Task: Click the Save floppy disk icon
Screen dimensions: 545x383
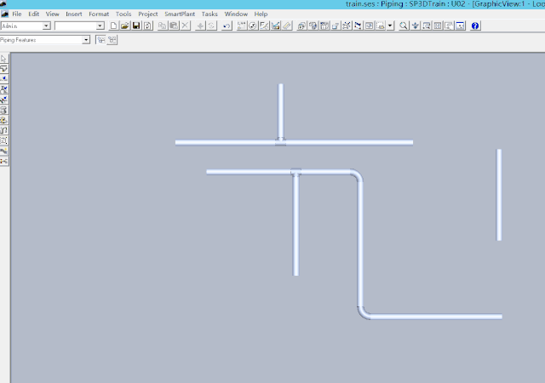Action: pyautogui.click(x=136, y=26)
